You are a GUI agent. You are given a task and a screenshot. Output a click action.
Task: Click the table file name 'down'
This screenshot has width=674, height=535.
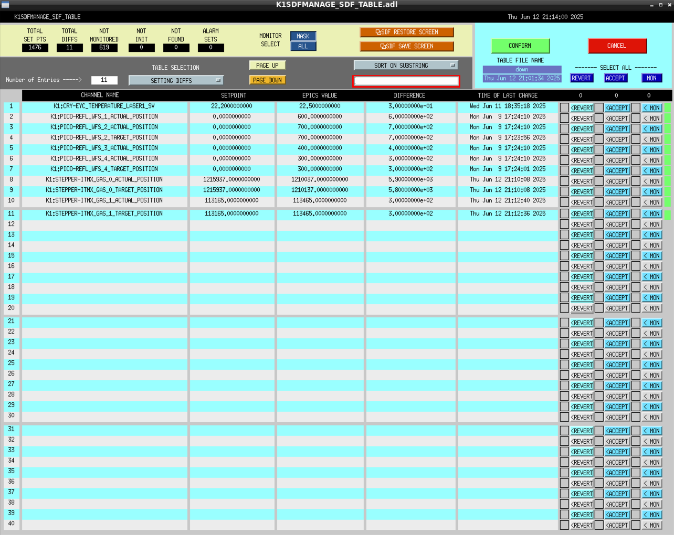[522, 69]
